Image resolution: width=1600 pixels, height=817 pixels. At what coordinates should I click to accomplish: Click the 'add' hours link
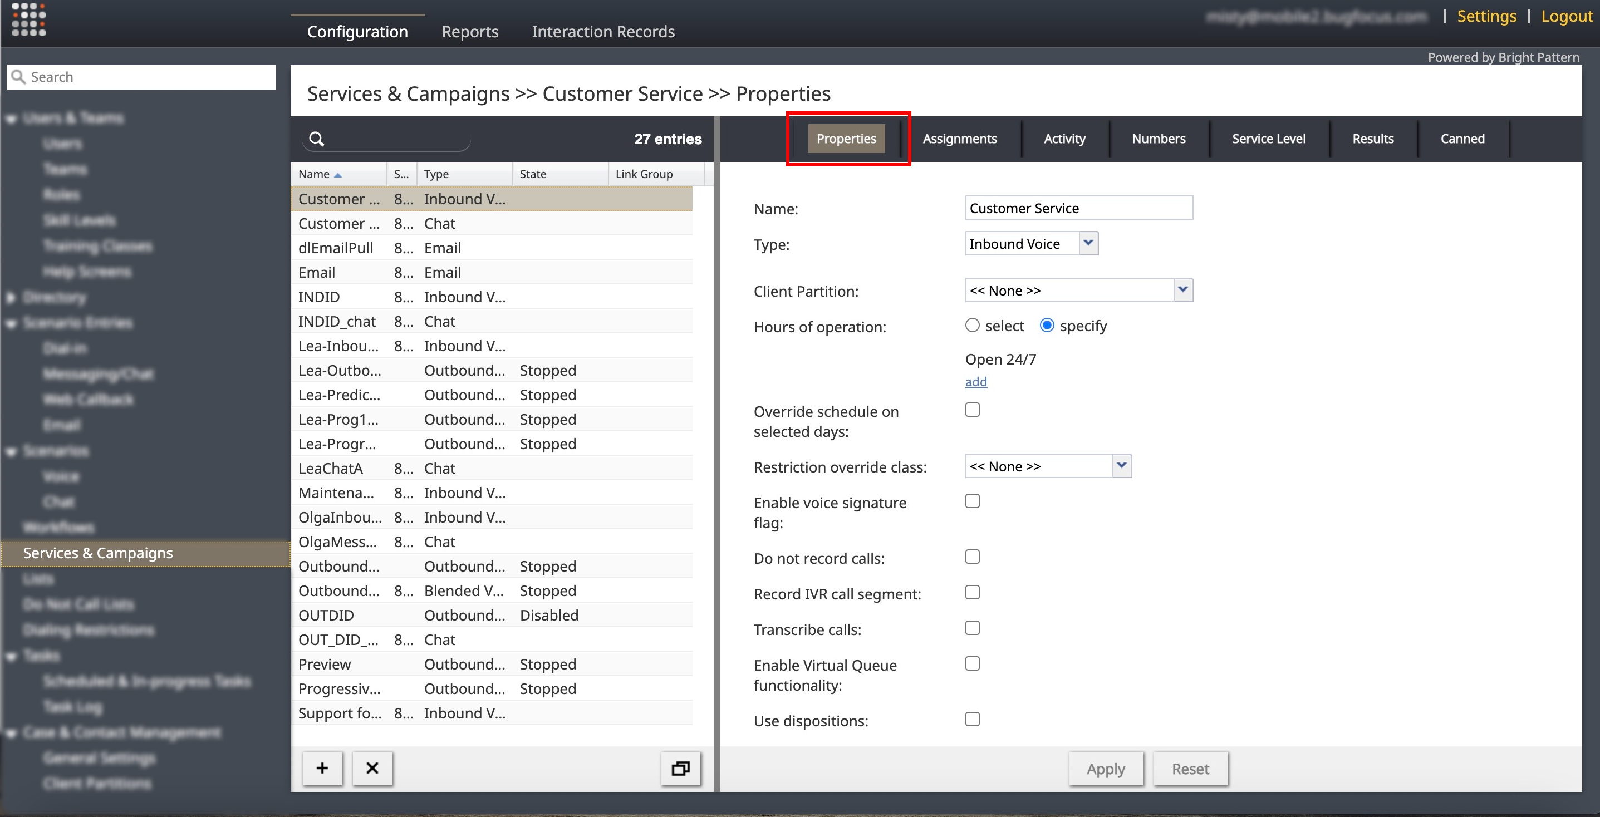click(x=976, y=382)
